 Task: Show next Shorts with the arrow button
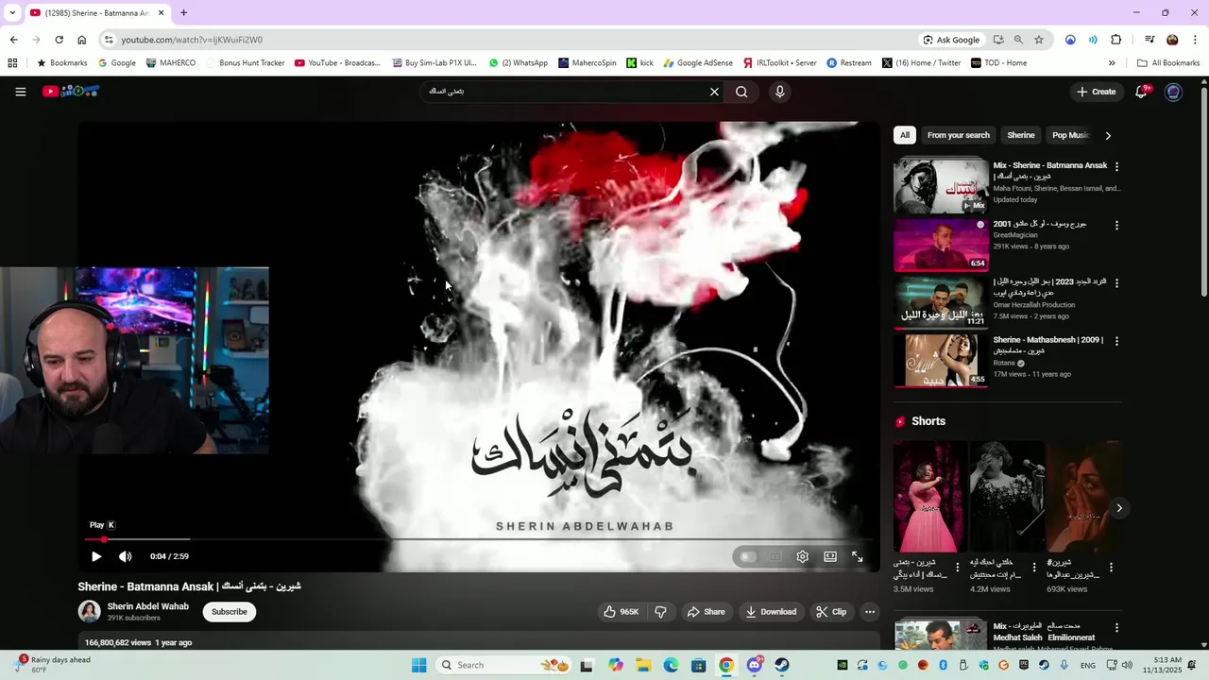click(1119, 508)
